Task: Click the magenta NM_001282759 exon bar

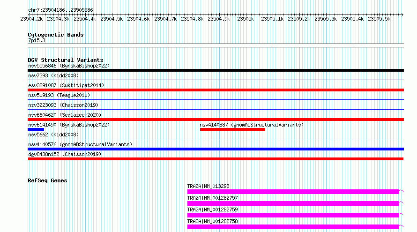Action: (293, 215)
